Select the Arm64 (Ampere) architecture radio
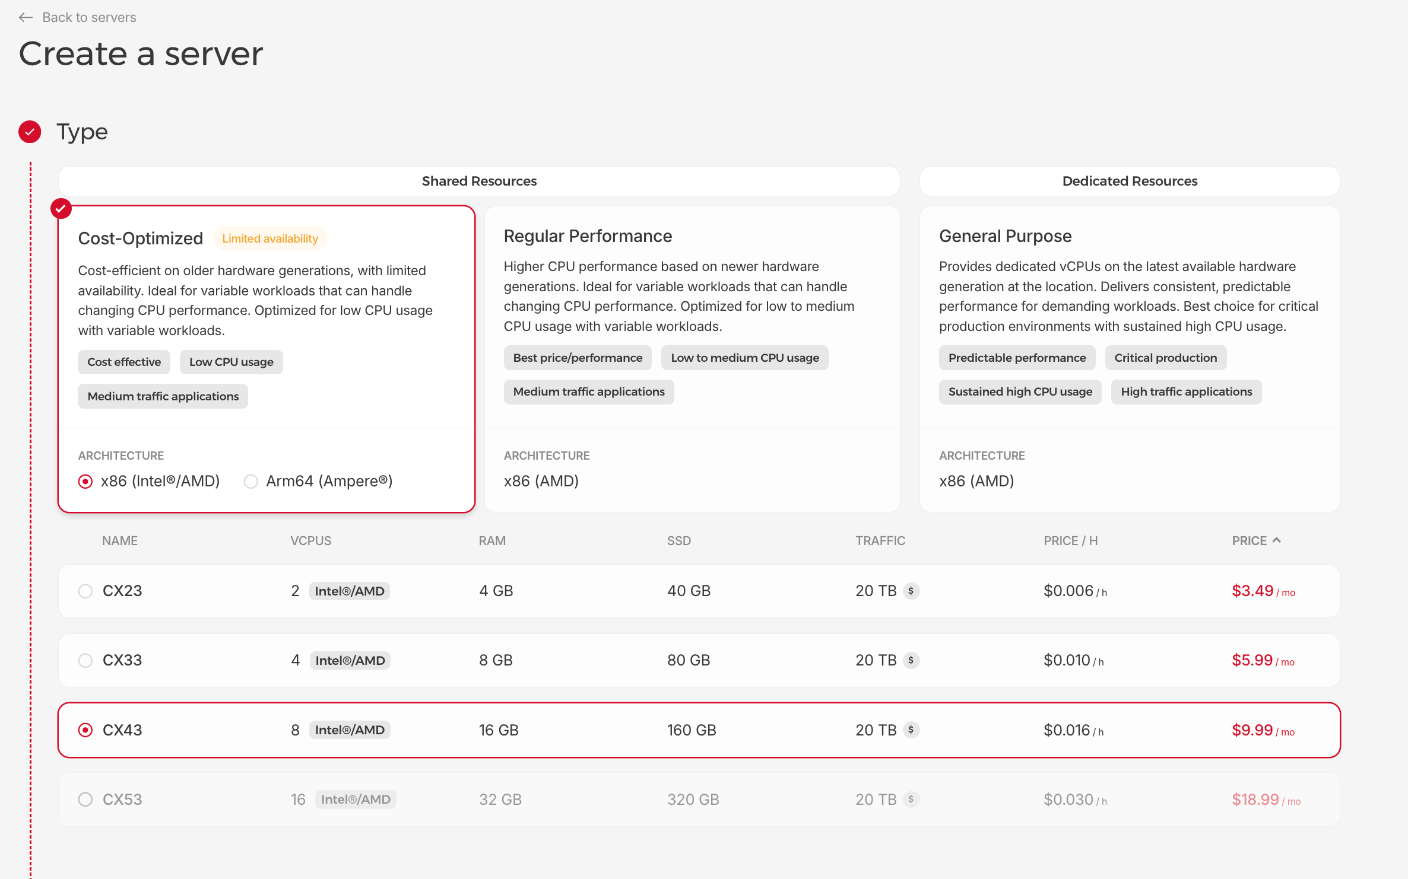1408x879 pixels. pos(251,482)
